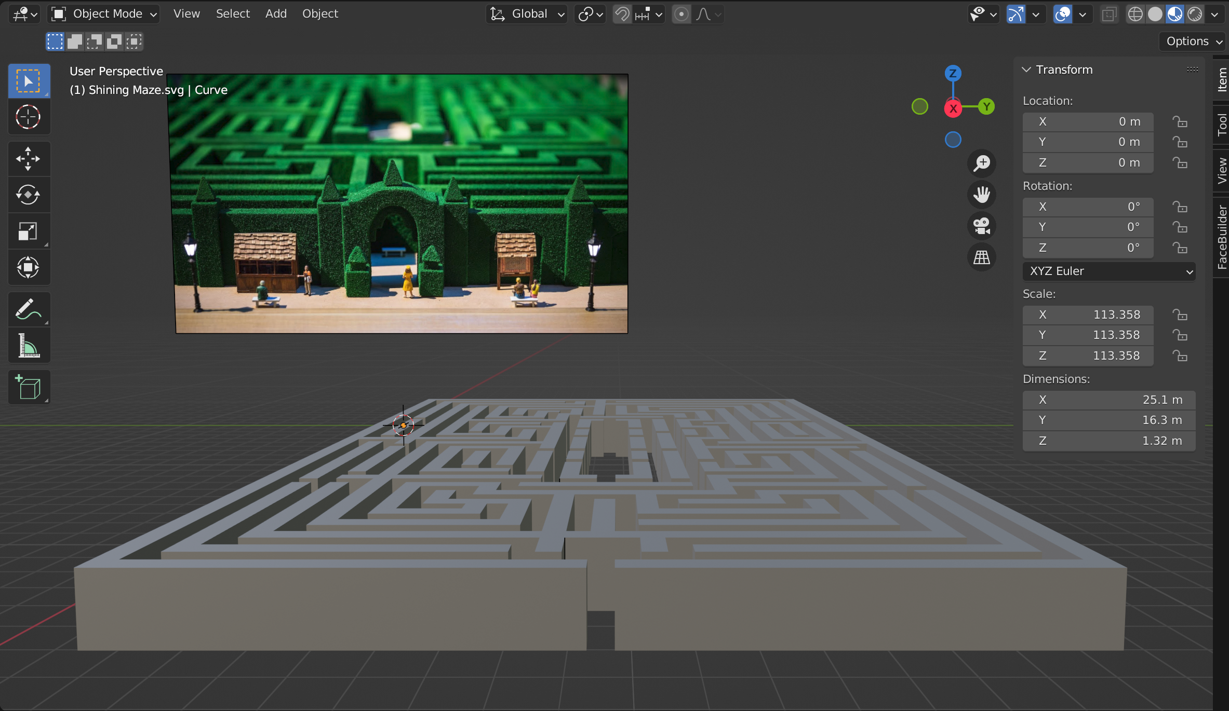
Task: Switch to solid shading
Action: [x=1155, y=14]
